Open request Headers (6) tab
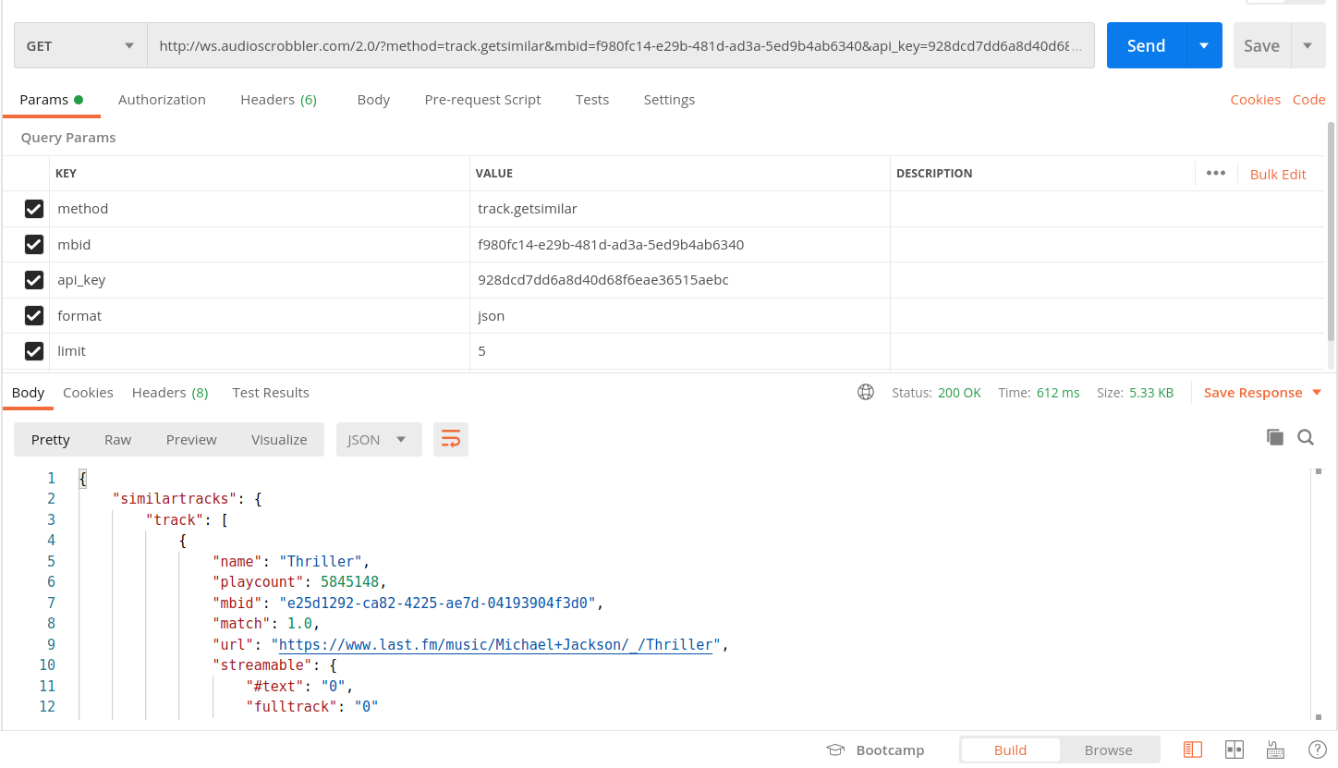The width and height of the screenshot is (1338, 768). 278,99
